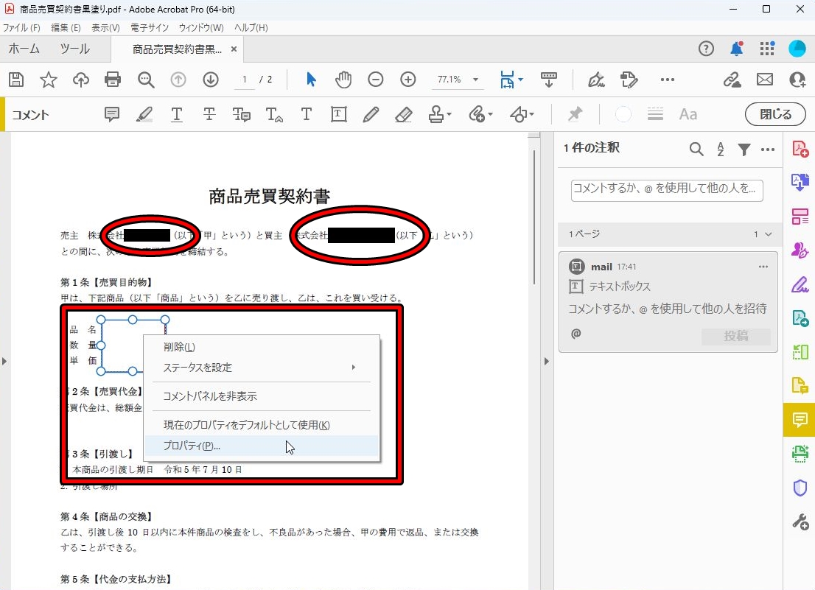This screenshot has width=815, height=590.
Task: Select the Hand tool in toolbar
Action: pos(343,80)
